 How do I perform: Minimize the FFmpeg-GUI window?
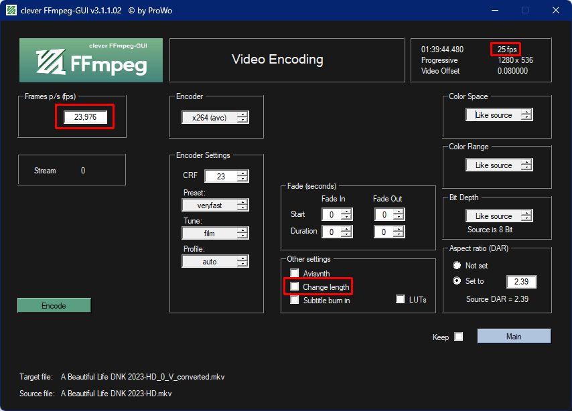pyautogui.click(x=495, y=10)
